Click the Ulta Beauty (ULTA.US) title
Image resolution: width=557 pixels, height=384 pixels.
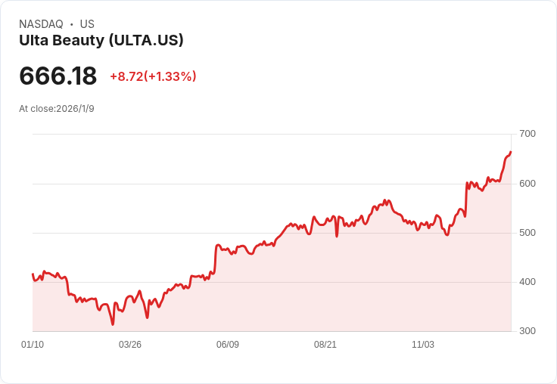(101, 41)
